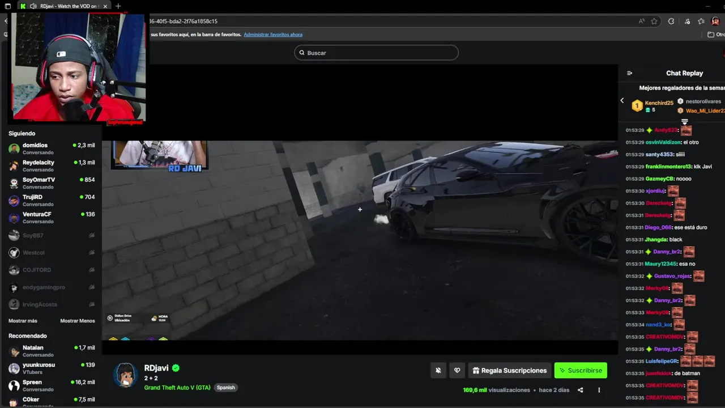725x408 pixels.
Task: Click Westcol offline status icon
Action: click(92, 253)
